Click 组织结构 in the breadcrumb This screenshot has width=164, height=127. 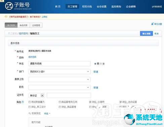(x=23, y=34)
